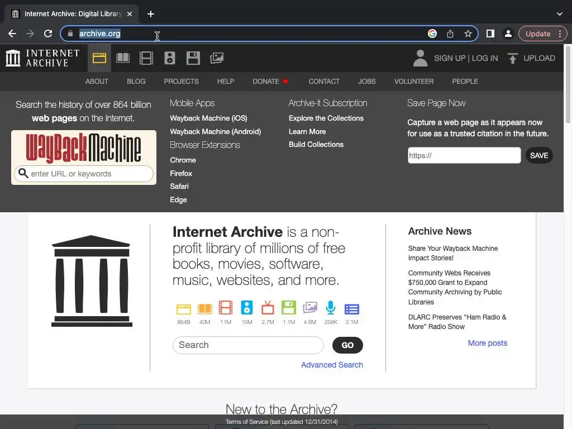Click the Update browser button
The height and width of the screenshot is (429, 572).
(x=538, y=34)
